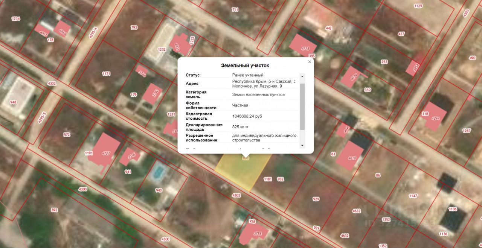Click parcel label 711

pyautogui.click(x=235, y=10)
